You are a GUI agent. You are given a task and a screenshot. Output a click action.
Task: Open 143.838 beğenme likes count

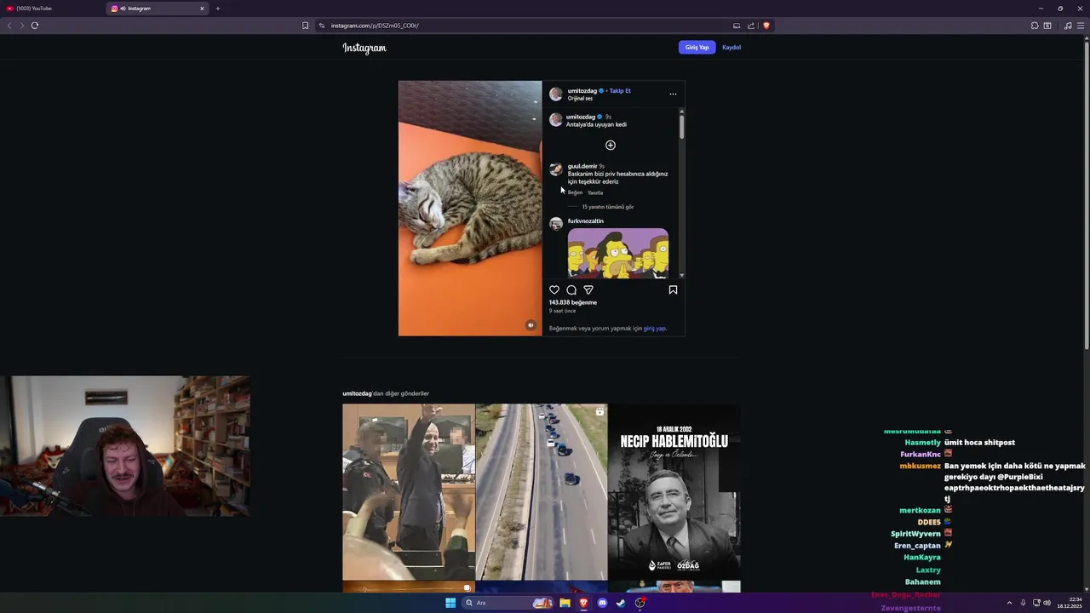tap(573, 303)
